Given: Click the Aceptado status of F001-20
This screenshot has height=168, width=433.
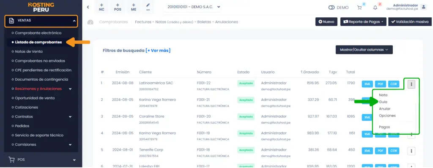Looking at the screenshot, I should pos(246,117).
